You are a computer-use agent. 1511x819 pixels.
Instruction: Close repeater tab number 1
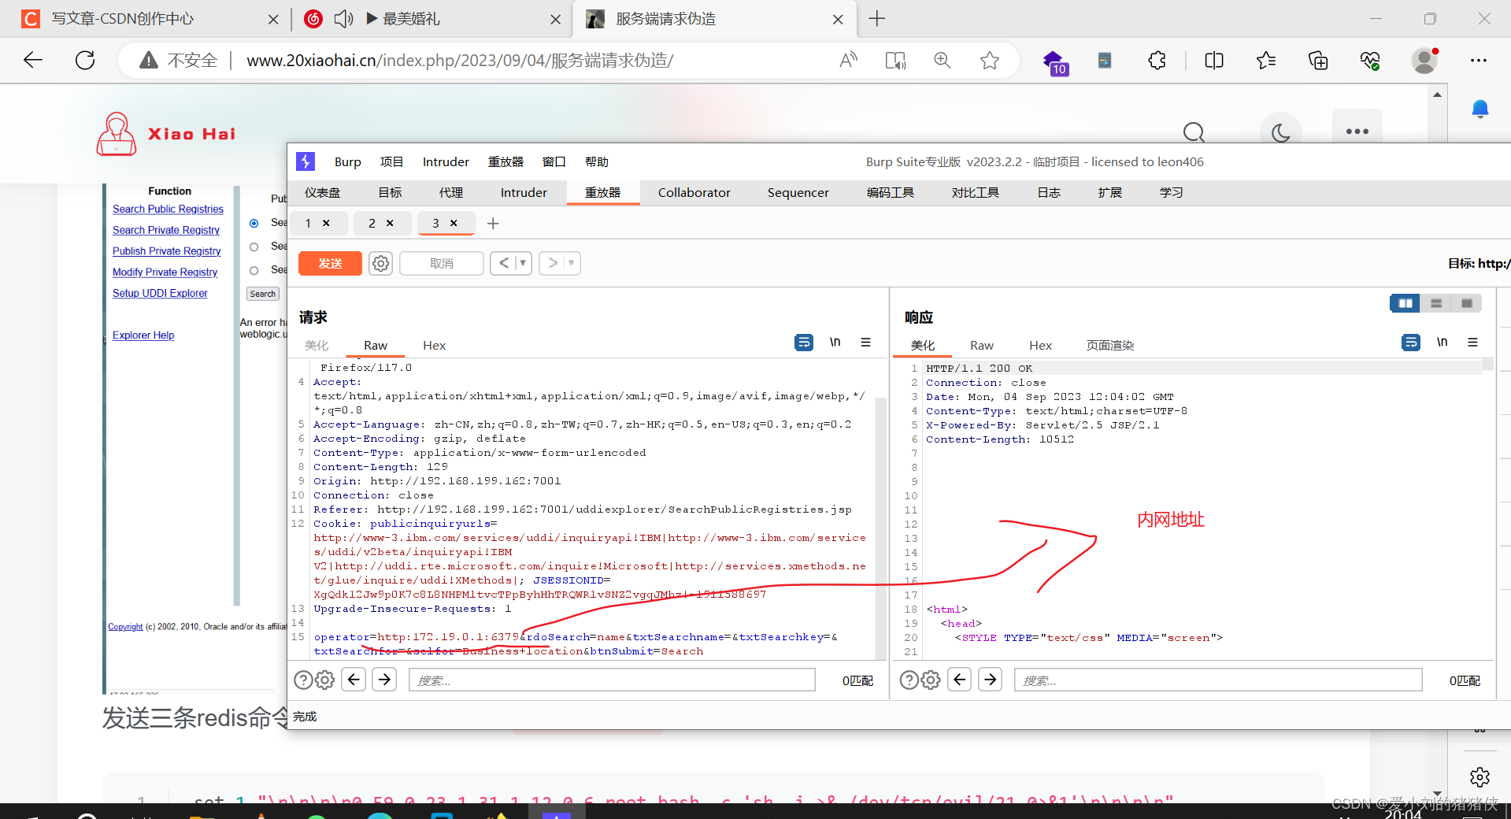(x=326, y=224)
